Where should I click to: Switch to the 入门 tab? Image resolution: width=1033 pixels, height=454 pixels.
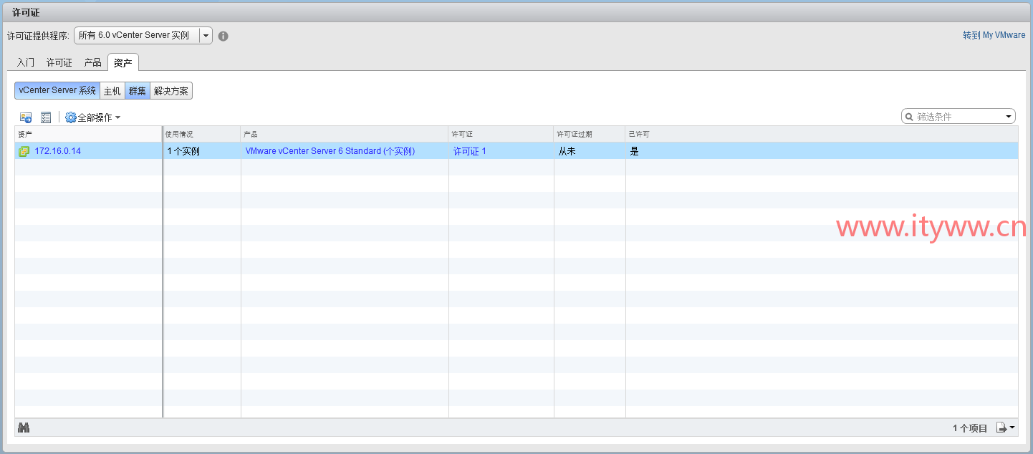tap(26, 62)
